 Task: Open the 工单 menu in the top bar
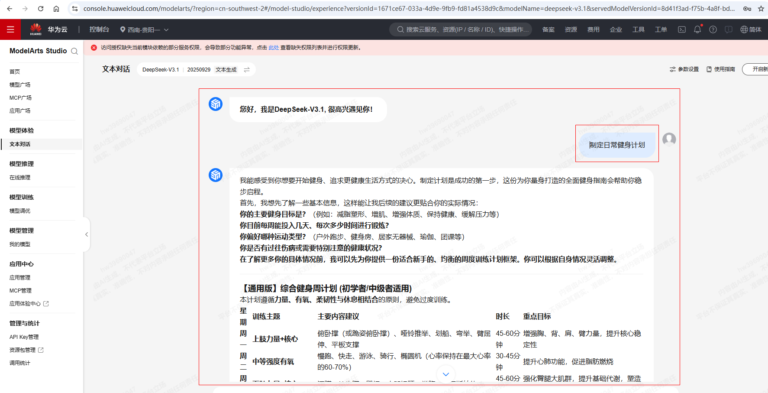pos(661,29)
